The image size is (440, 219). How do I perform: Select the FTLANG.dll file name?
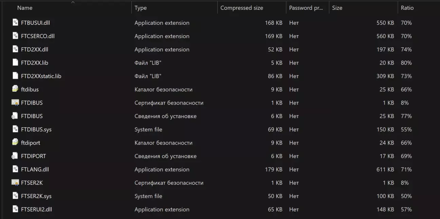point(35,170)
